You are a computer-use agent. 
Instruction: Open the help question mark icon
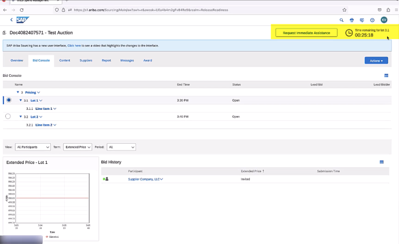(x=372, y=20)
